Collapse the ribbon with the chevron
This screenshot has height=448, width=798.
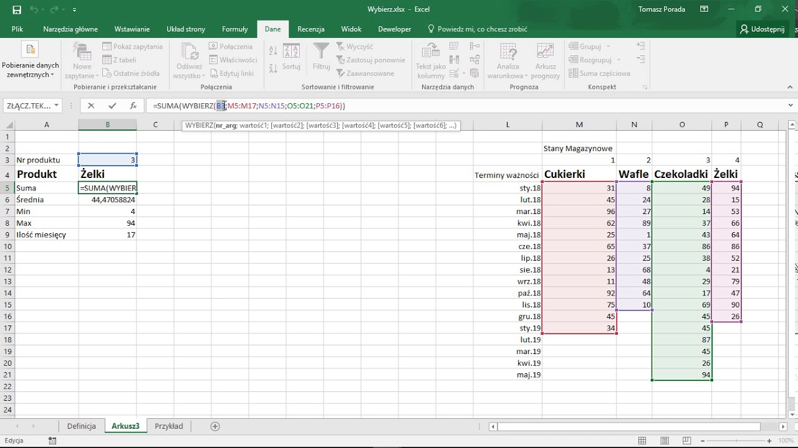click(x=791, y=87)
